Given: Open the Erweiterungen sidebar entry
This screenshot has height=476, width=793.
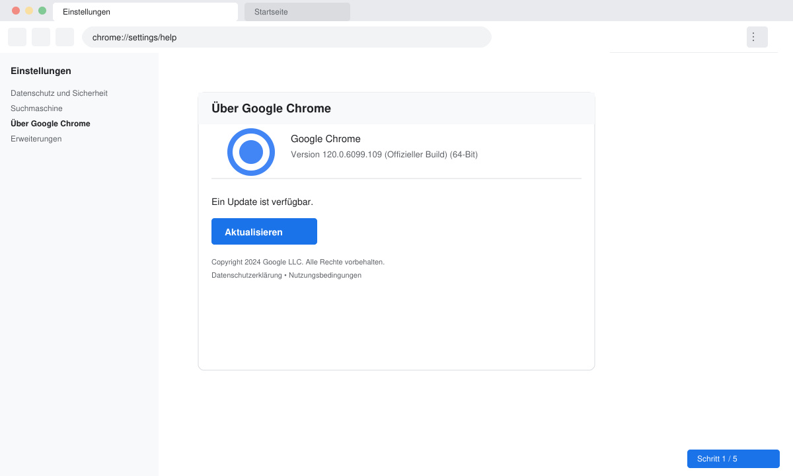Looking at the screenshot, I should (x=36, y=139).
